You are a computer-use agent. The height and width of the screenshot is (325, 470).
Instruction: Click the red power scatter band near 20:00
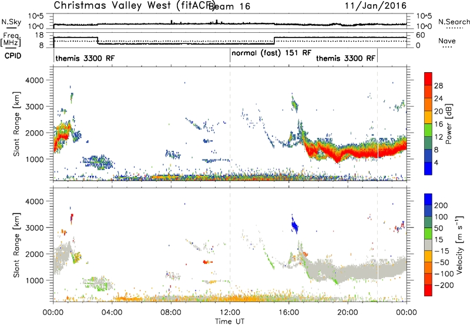pyautogui.click(x=348, y=152)
